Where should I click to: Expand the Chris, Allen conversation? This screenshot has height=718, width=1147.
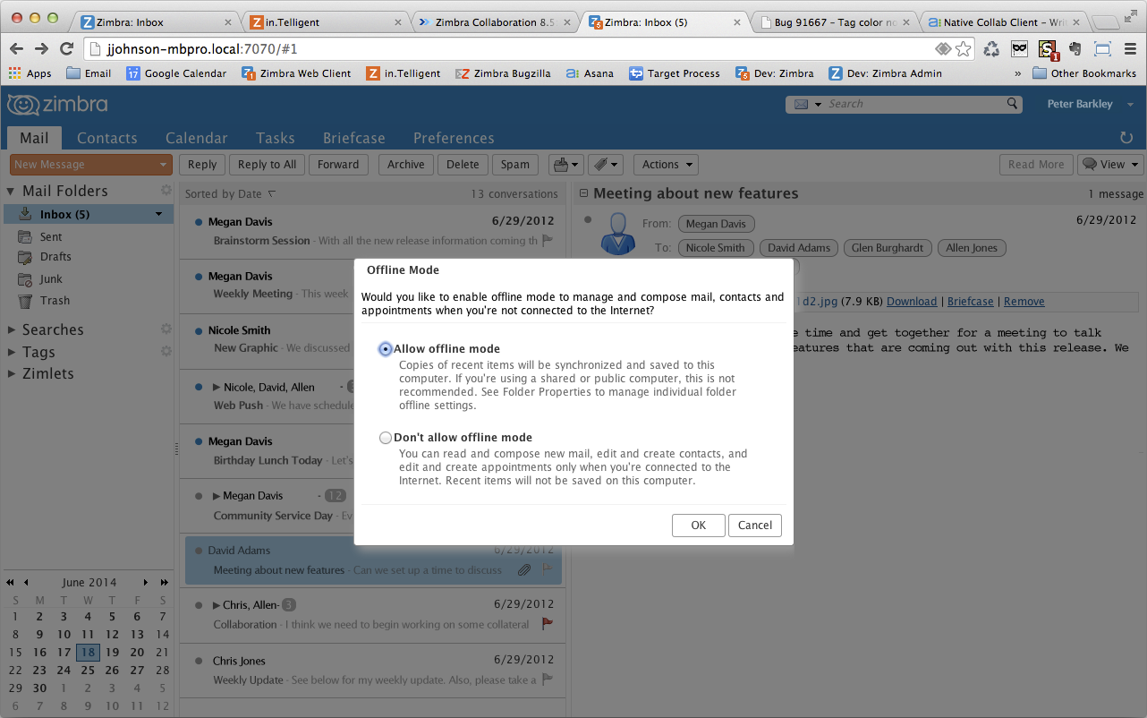217,605
